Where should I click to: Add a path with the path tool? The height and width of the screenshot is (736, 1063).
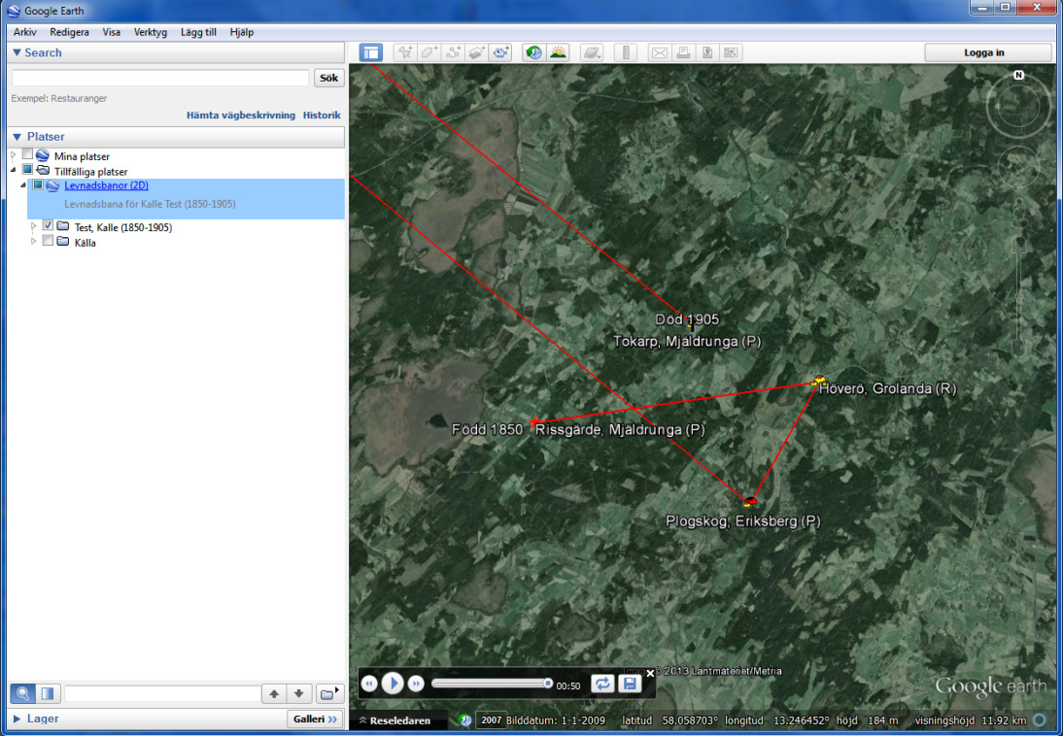point(453,52)
